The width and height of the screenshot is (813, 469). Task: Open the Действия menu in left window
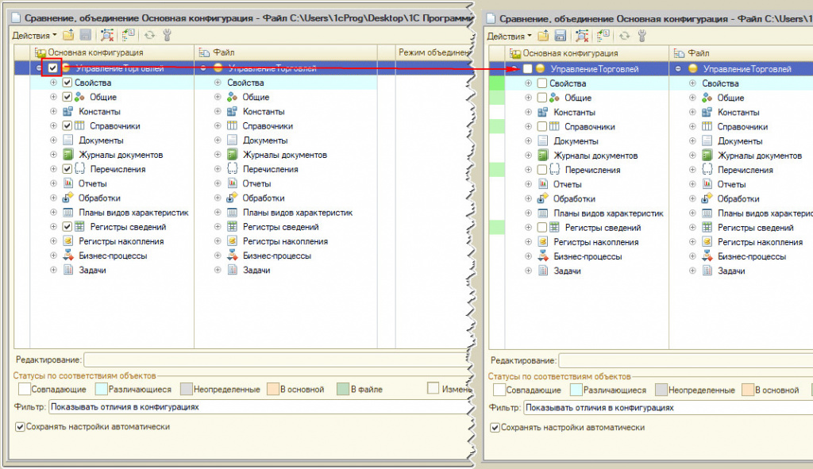[34, 36]
